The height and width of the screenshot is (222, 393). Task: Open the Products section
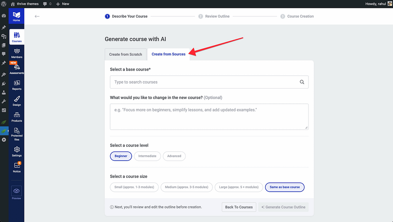[x=17, y=117]
